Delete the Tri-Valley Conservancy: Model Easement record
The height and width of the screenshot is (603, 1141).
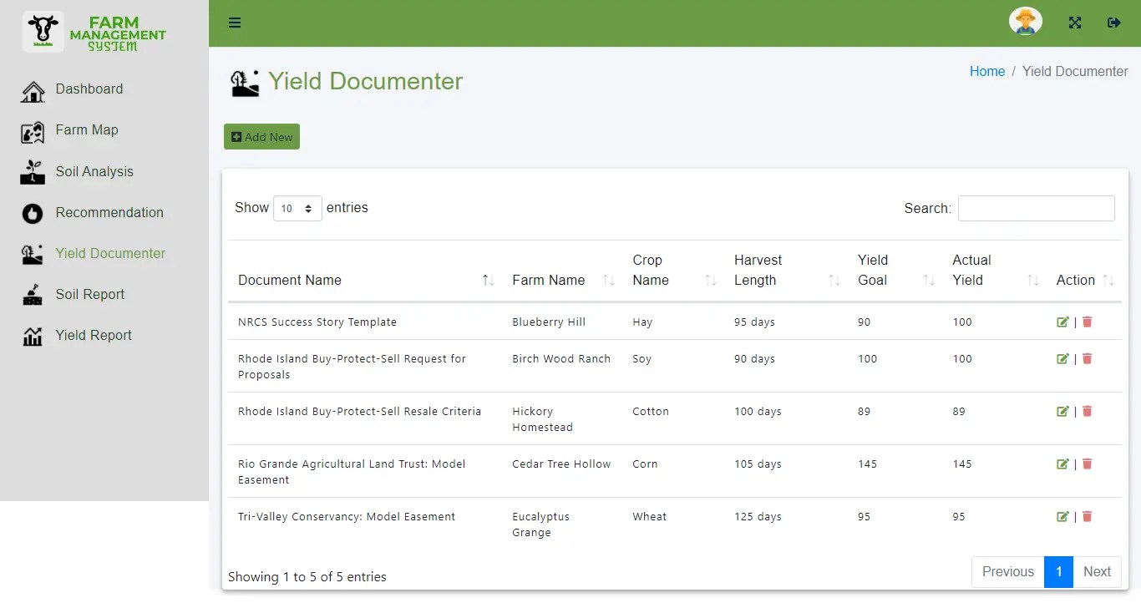1087,516
